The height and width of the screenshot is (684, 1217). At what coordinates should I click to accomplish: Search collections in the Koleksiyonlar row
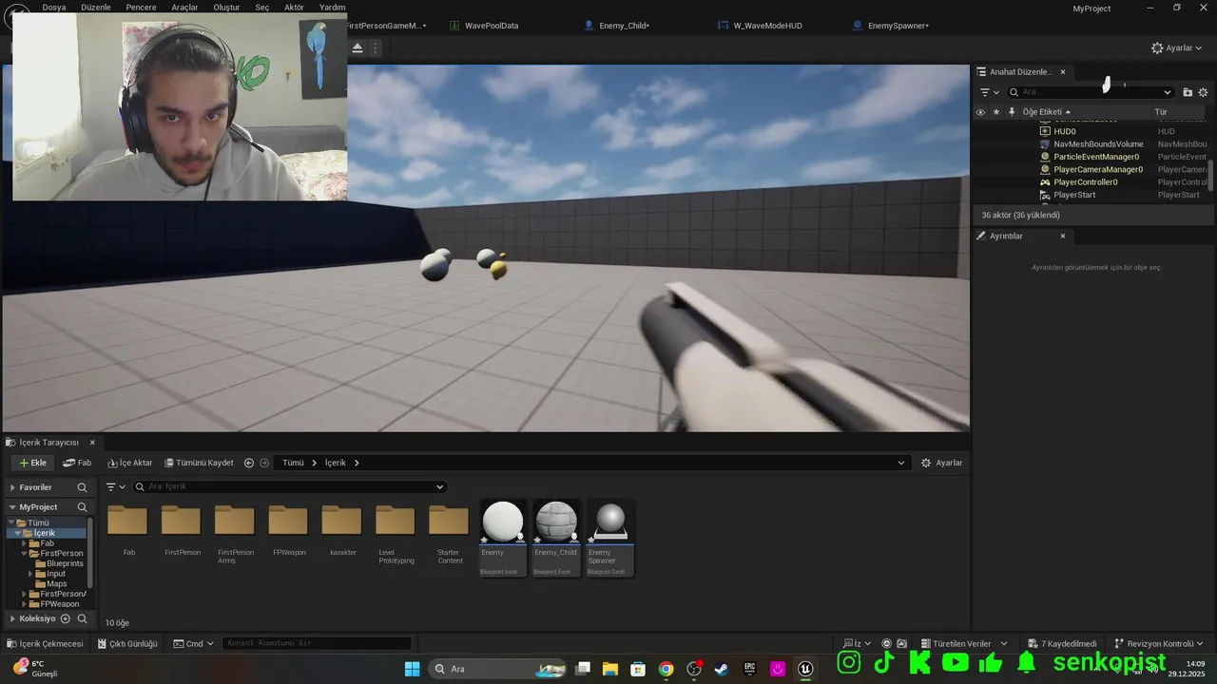click(x=82, y=618)
